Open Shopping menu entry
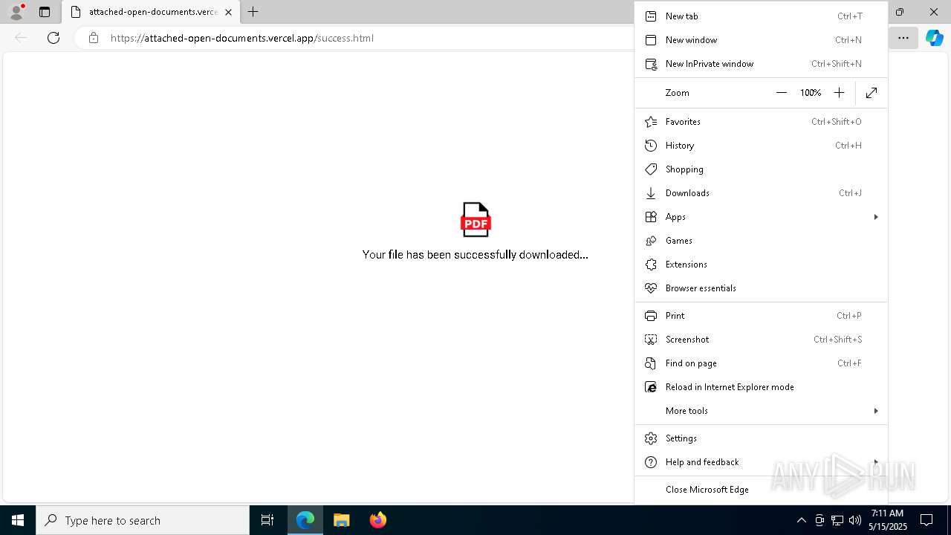The image size is (951, 535). (761, 169)
